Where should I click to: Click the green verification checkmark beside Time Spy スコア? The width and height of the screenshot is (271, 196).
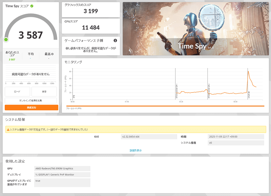tap(32, 6)
